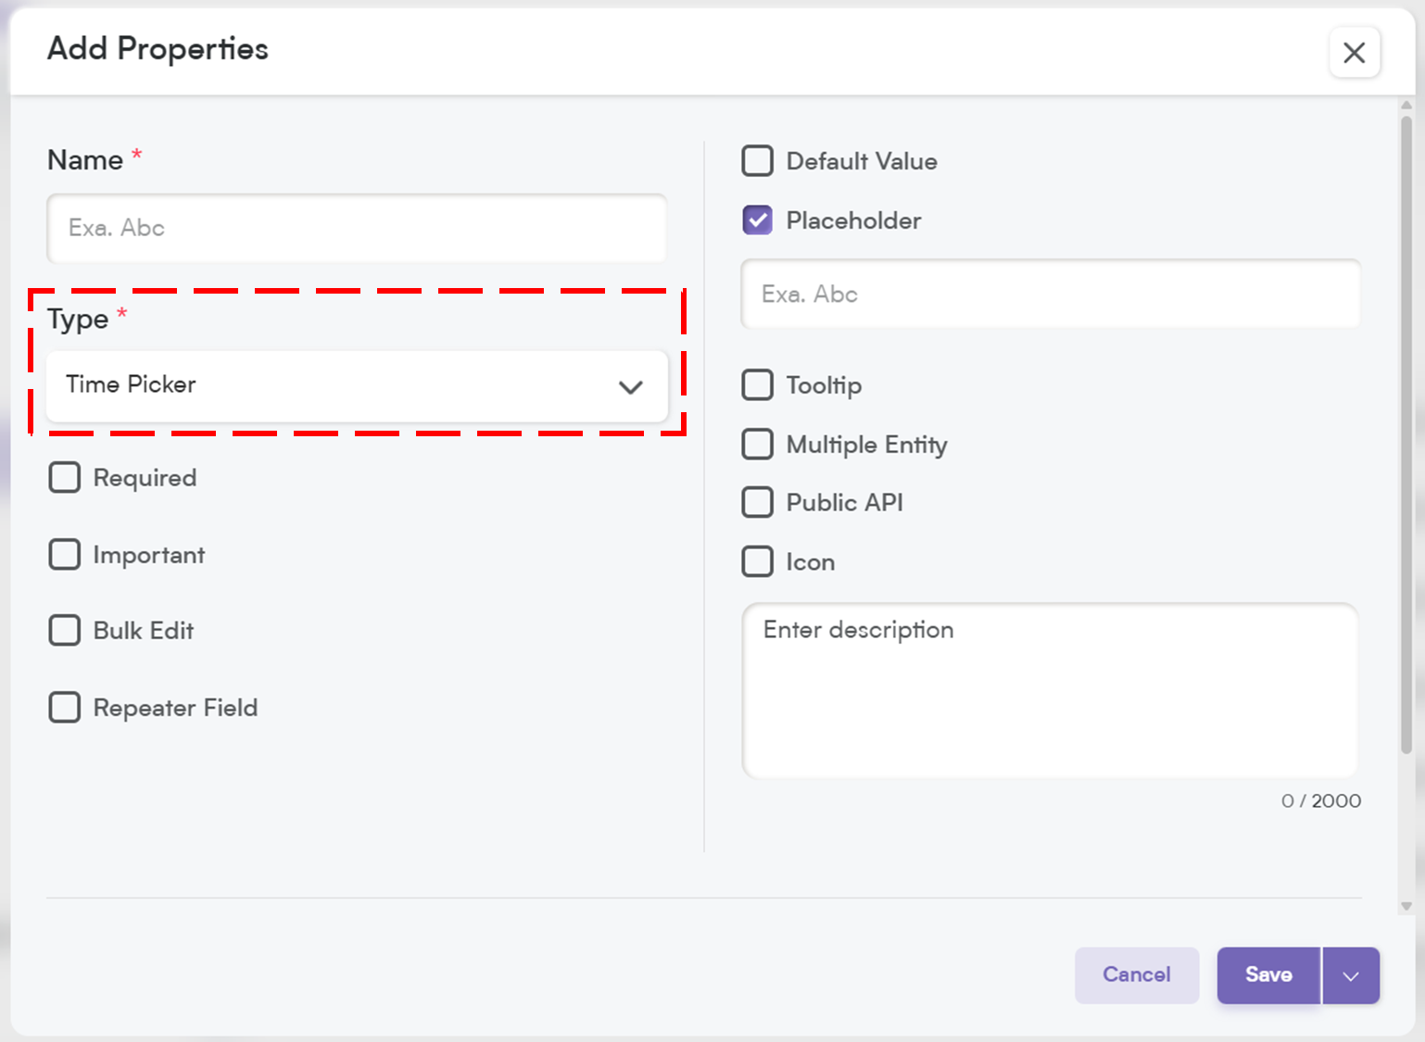This screenshot has width=1425, height=1042.
Task: Close the Add Properties dialog
Action: click(1354, 53)
